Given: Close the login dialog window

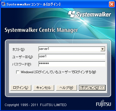Looking at the screenshot, I should pos(112,4).
